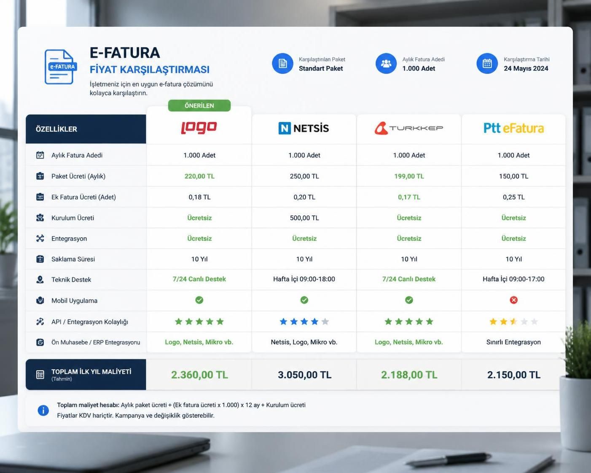591x473 pixels.
Task: Click the API / Entegrasyon Kolaylığı icon
Action: [x=40, y=322]
